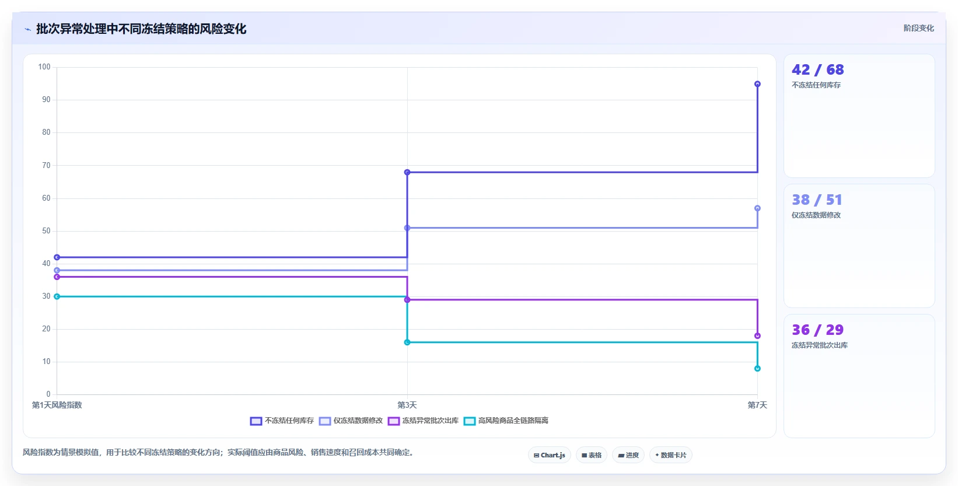
Task: Click the day-7 point at 8 on cyan line
Action: pos(757,369)
